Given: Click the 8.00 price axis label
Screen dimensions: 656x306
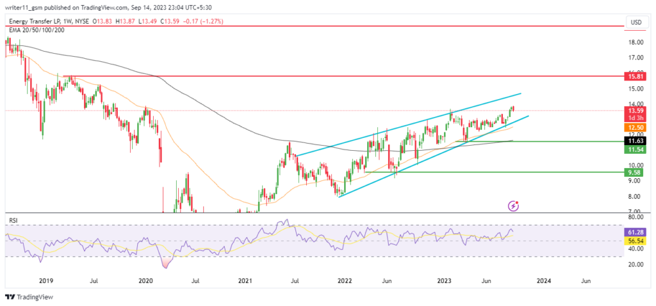Looking at the screenshot, I should 635,197.
